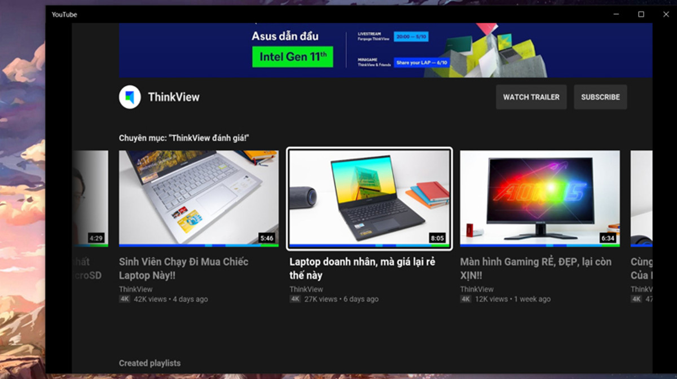The height and width of the screenshot is (379, 677).
Task: Open title "Laptop doanh nhân, mà giá lại rẻ thế này"
Action: 362,268
